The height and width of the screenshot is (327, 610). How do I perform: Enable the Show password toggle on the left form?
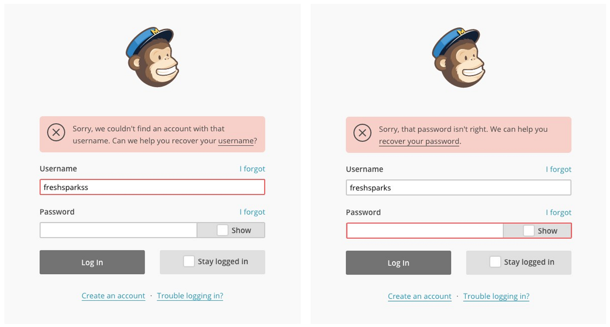pyautogui.click(x=223, y=230)
